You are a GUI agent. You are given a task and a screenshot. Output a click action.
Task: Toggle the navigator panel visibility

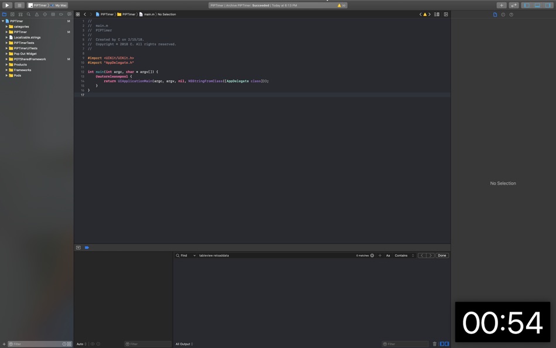click(x=527, y=5)
